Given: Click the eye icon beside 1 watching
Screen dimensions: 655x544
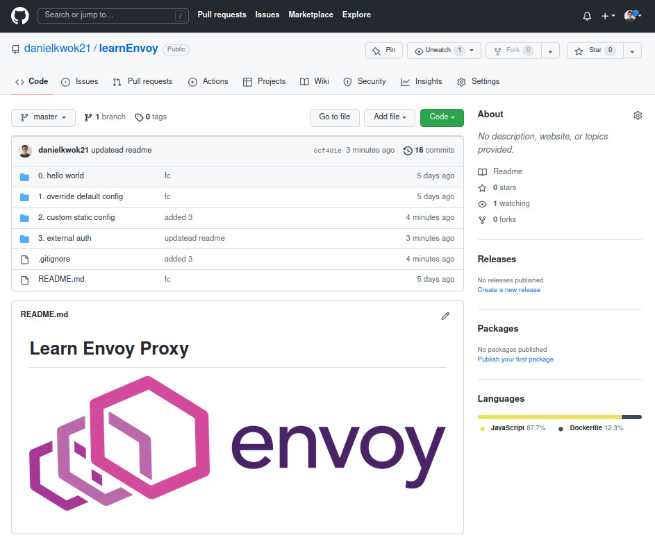Looking at the screenshot, I should point(482,204).
